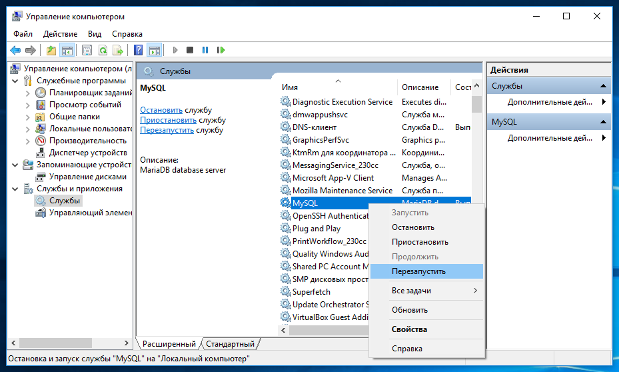The image size is (619, 372).
Task: Choose Обновить in context menu
Action: pyautogui.click(x=426, y=310)
